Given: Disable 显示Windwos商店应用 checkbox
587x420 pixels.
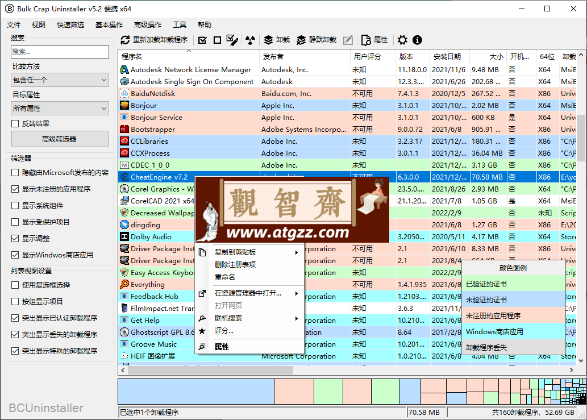Looking at the screenshot, I should [x=15, y=255].
